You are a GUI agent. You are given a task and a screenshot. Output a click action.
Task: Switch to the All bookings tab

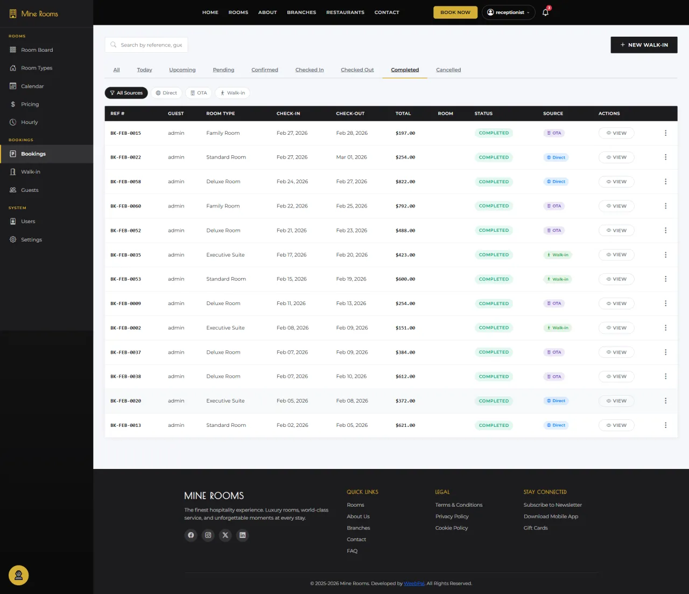pos(116,70)
